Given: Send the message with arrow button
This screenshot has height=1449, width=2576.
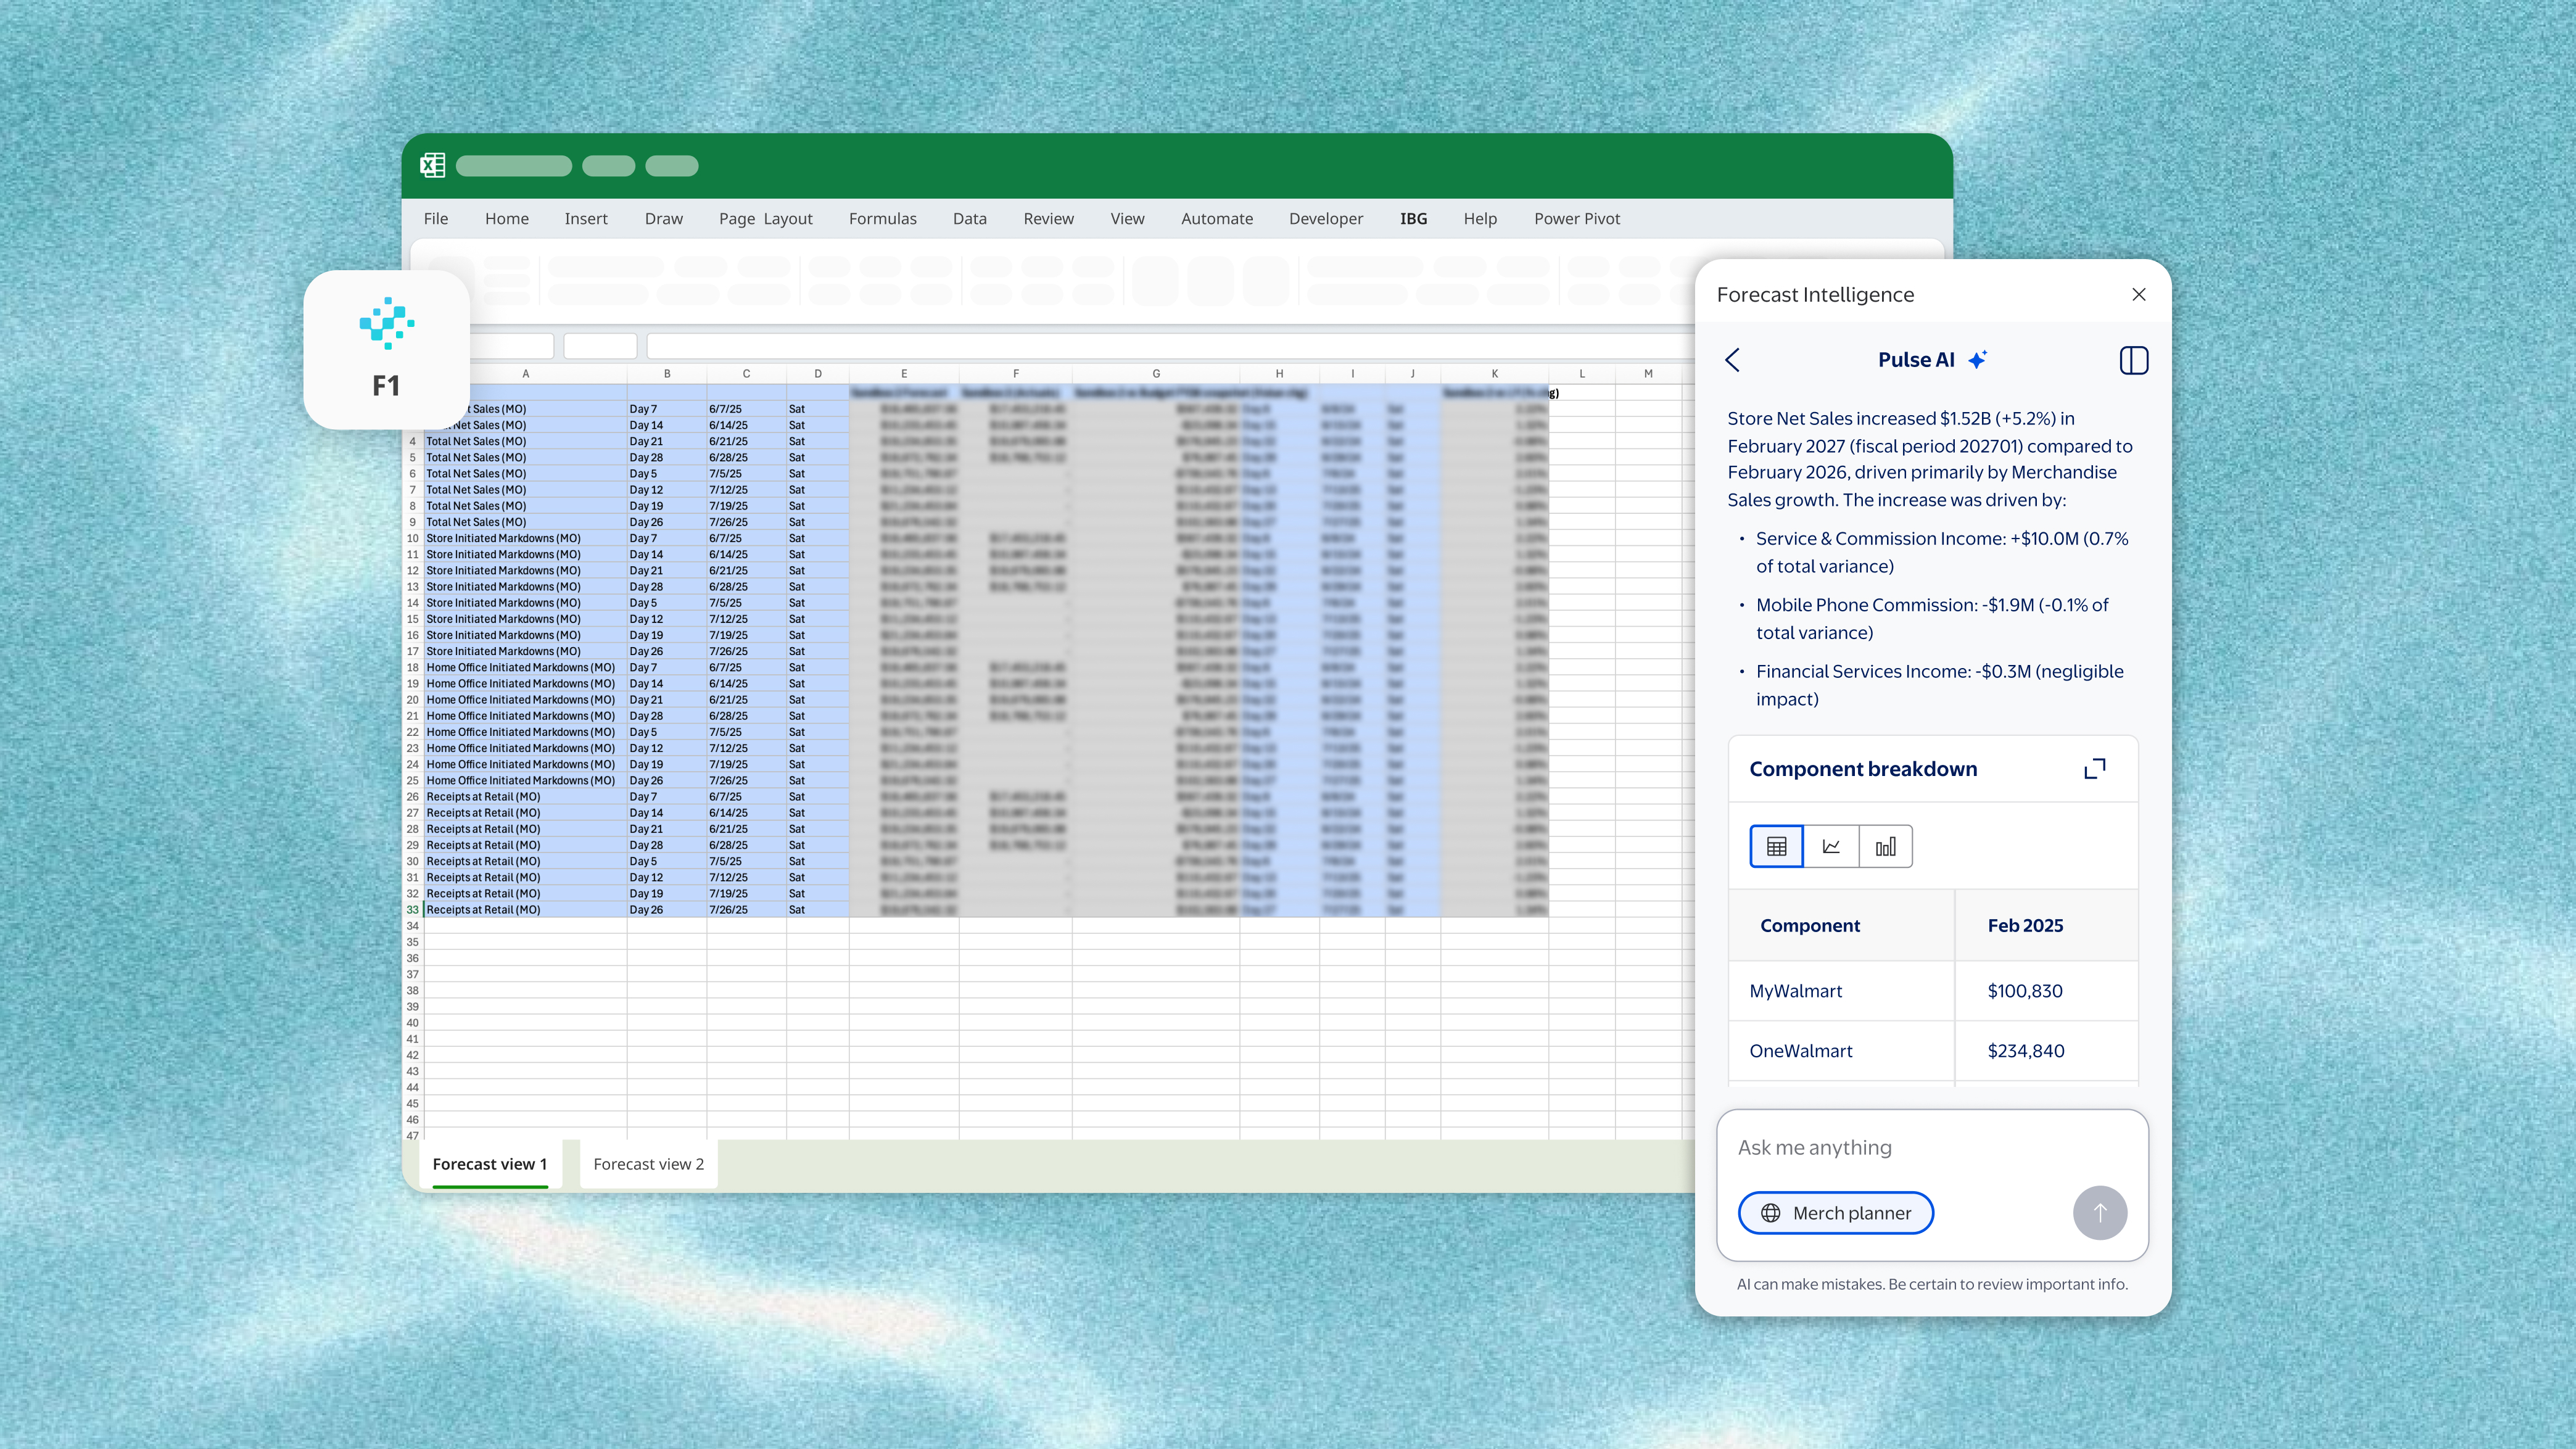Looking at the screenshot, I should [2099, 1213].
